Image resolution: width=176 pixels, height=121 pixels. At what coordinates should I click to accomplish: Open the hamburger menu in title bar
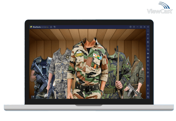click(134, 27)
